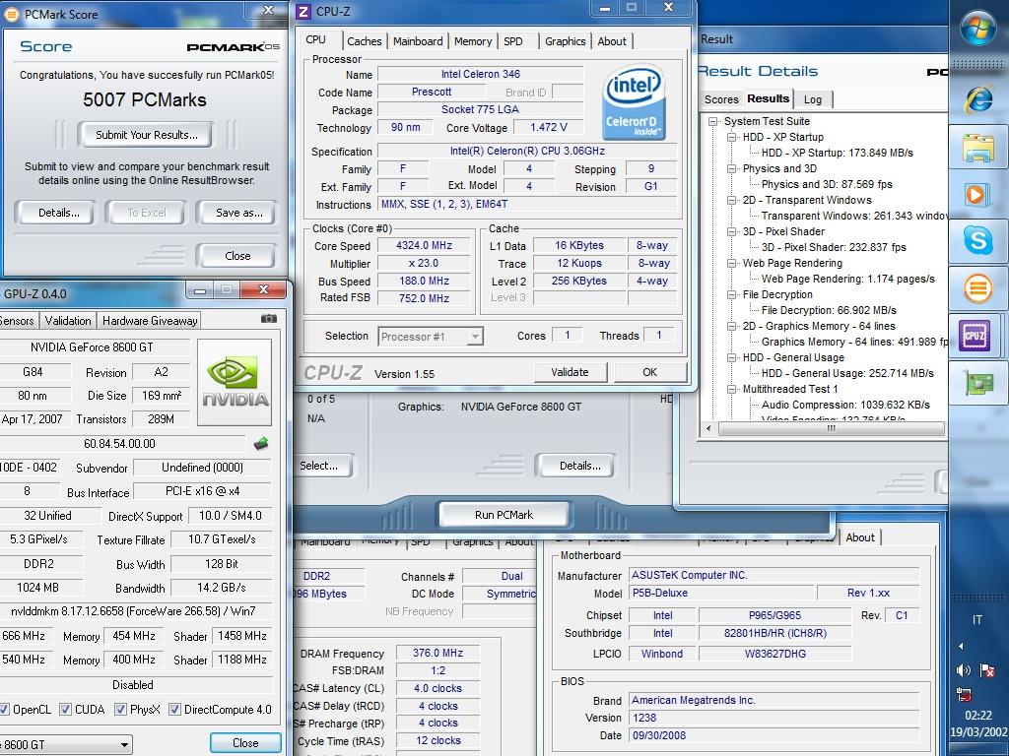The height and width of the screenshot is (756, 1009).
Task: Click Submit Your Results button
Action: 146,135
